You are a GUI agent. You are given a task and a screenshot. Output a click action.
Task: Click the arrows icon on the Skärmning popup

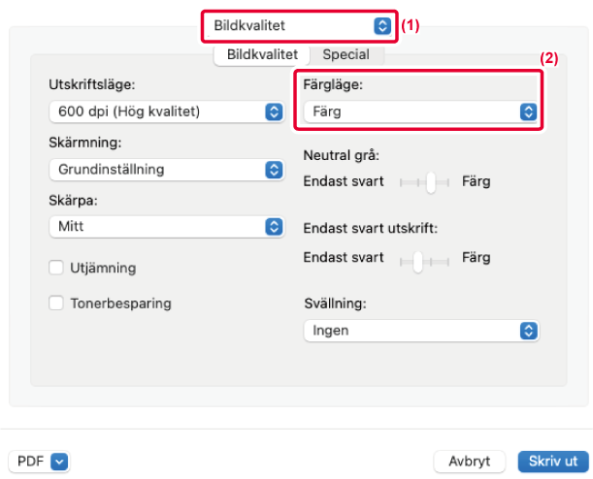click(274, 170)
